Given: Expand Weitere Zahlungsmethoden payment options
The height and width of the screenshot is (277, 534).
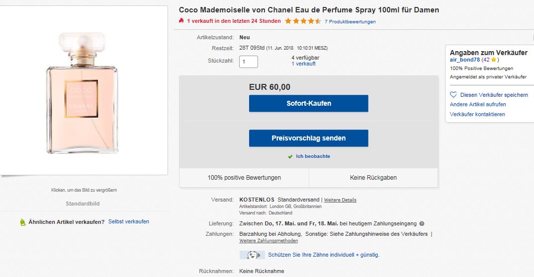Looking at the screenshot, I should [x=268, y=241].
